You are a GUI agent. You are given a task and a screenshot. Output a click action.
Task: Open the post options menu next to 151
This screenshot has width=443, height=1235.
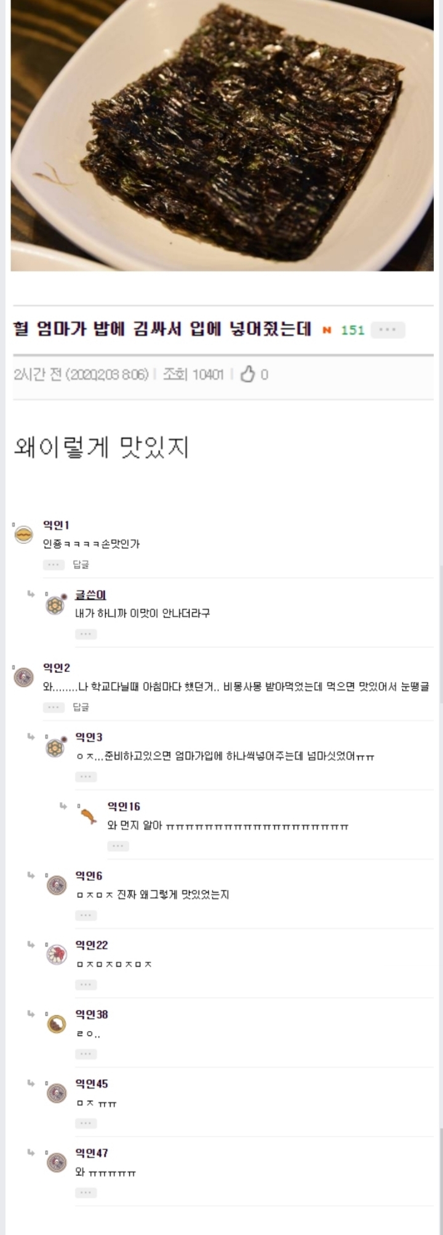(387, 330)
